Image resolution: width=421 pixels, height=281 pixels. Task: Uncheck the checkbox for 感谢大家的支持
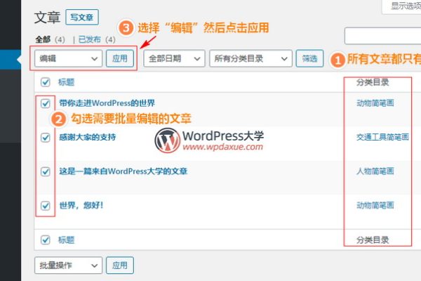point(46,138)
